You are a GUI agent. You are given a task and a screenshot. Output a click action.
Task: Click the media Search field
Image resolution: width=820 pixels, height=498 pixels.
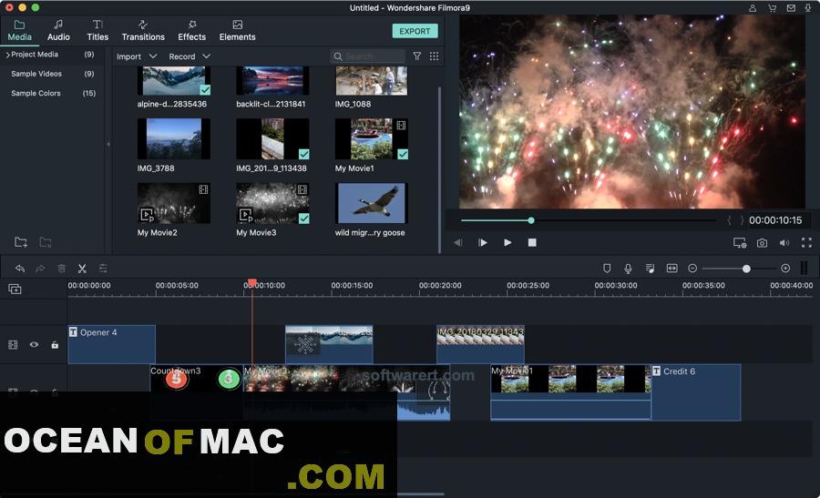[368, 56]
